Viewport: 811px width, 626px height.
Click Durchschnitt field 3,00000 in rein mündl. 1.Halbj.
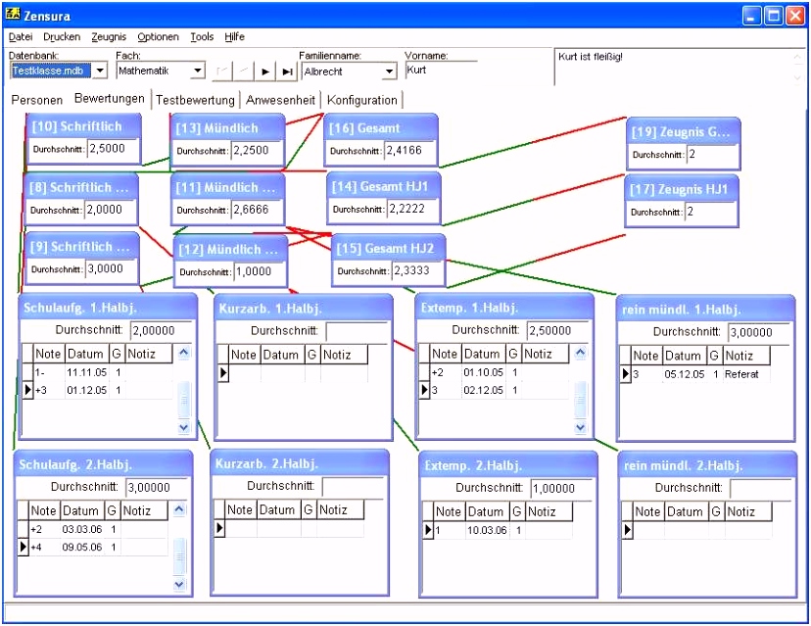coord(759,332)
